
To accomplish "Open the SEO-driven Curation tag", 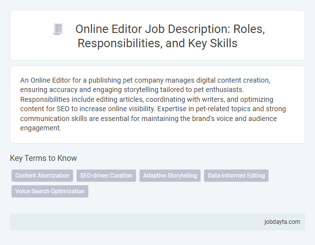I will tap(106, 176).
